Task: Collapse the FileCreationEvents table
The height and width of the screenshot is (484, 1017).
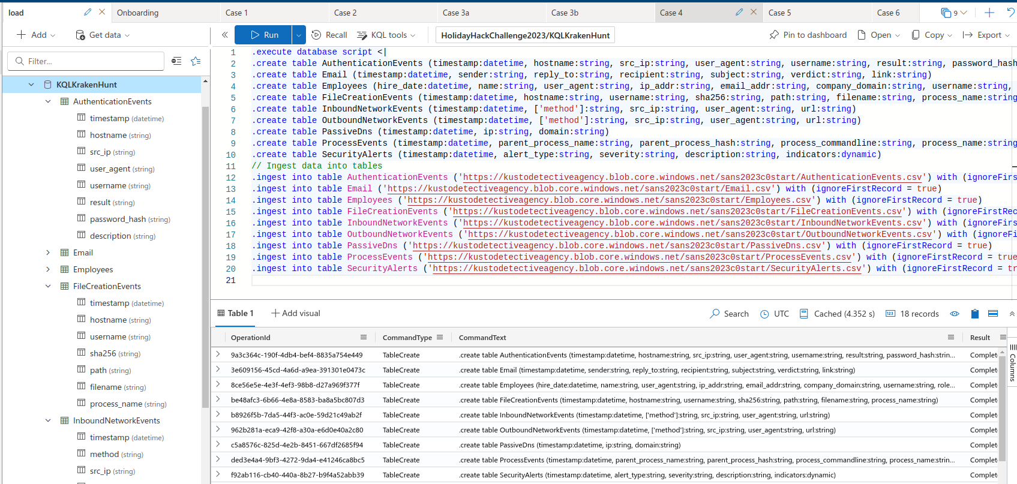Action: click(x=48, y=286)
